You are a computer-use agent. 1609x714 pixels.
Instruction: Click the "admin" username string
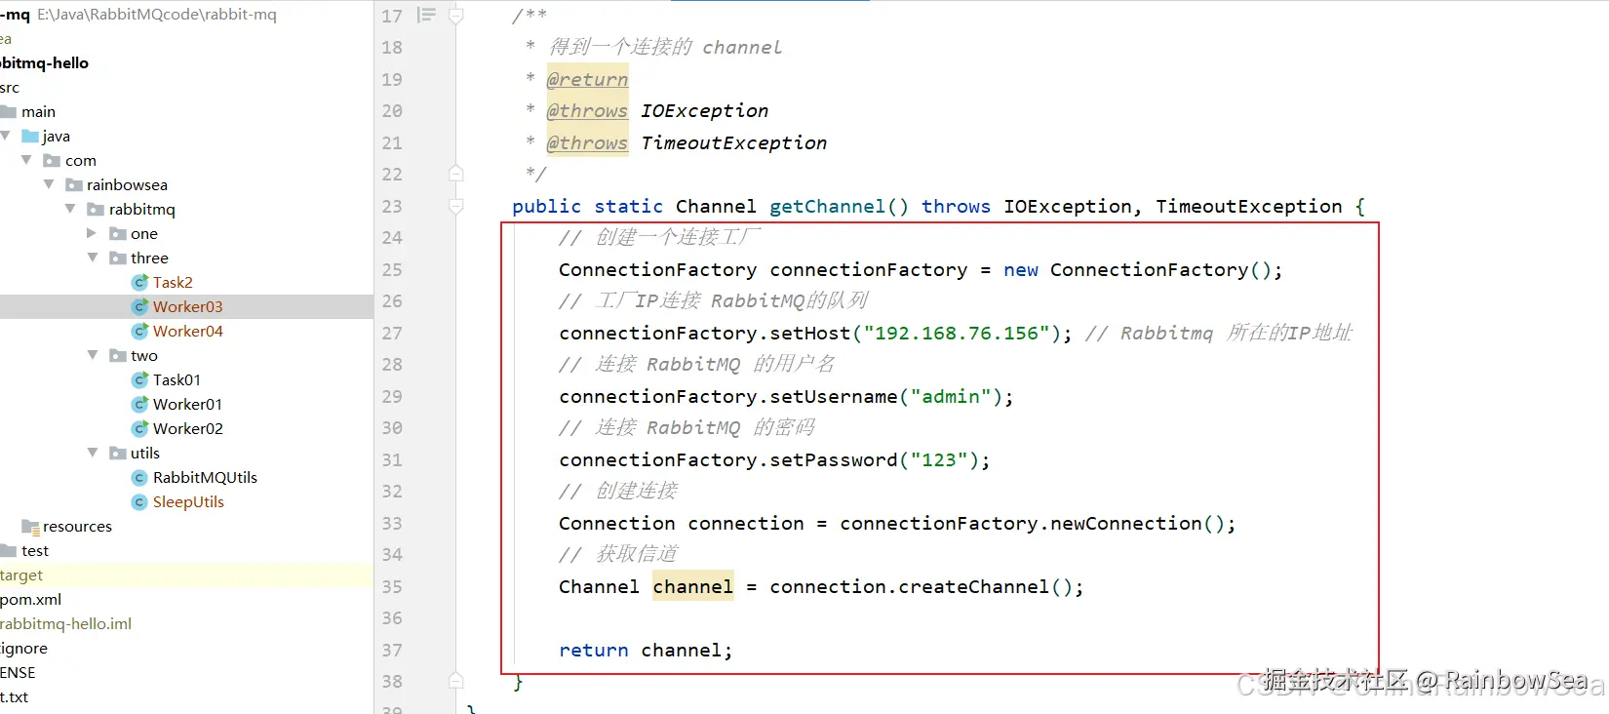[952, 397]
